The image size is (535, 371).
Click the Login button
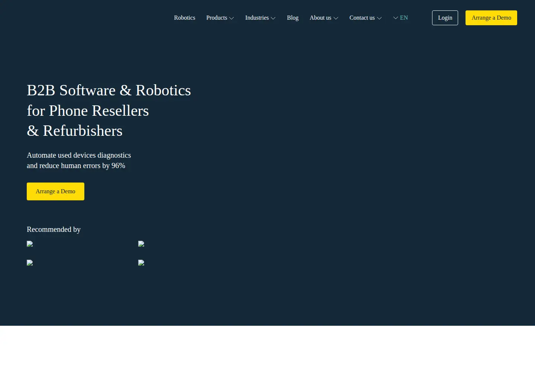pos(445,18)
